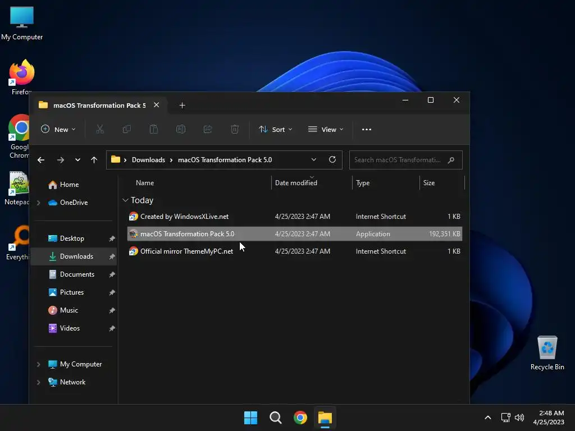
Task: Open the Windows Start button
Action: [251, 418]
